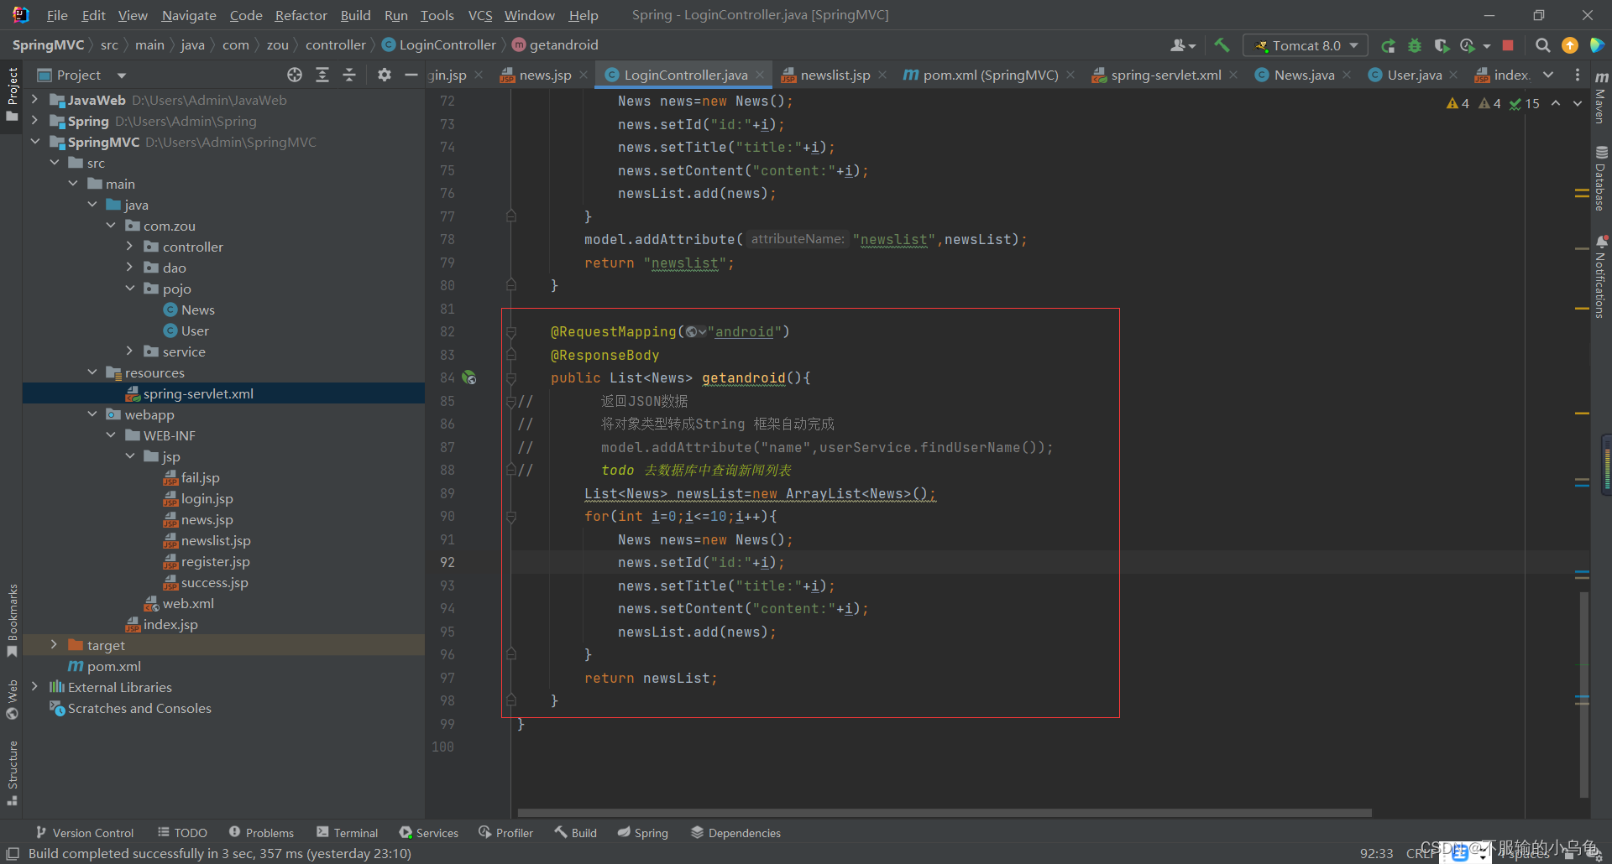Collapse all in Project panel
The height and width of the screenshot is (864, 1612).
(349, 75)
